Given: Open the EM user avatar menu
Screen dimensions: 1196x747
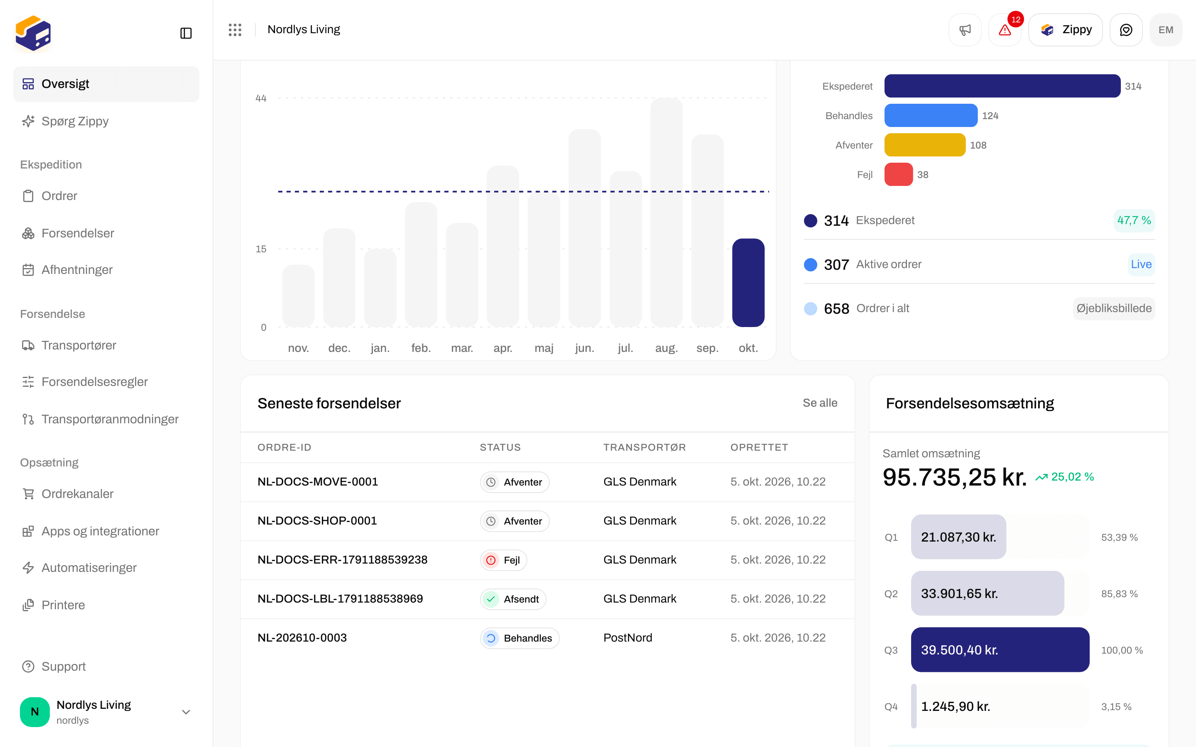Looking at the screenshot, I should 1166,29.
